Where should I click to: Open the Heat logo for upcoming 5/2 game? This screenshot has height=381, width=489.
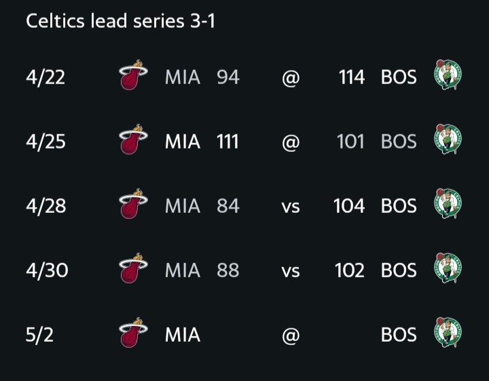(134, 332)
